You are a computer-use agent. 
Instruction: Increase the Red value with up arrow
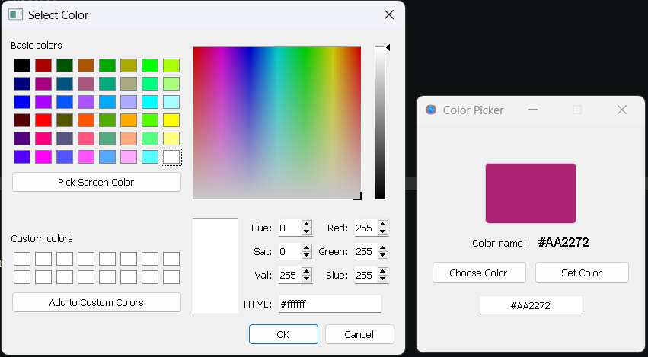point(383,225)
